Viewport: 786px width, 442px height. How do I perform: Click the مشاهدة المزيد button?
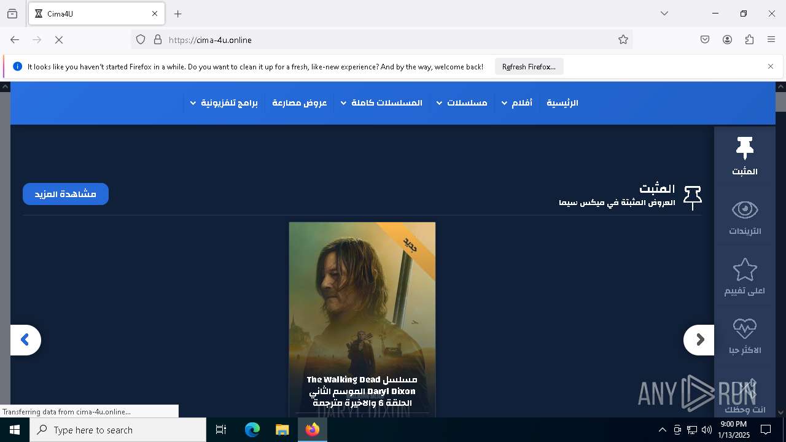(x=66, y=194)
